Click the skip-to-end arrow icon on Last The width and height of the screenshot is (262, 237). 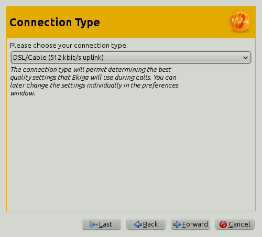point(94,224)
